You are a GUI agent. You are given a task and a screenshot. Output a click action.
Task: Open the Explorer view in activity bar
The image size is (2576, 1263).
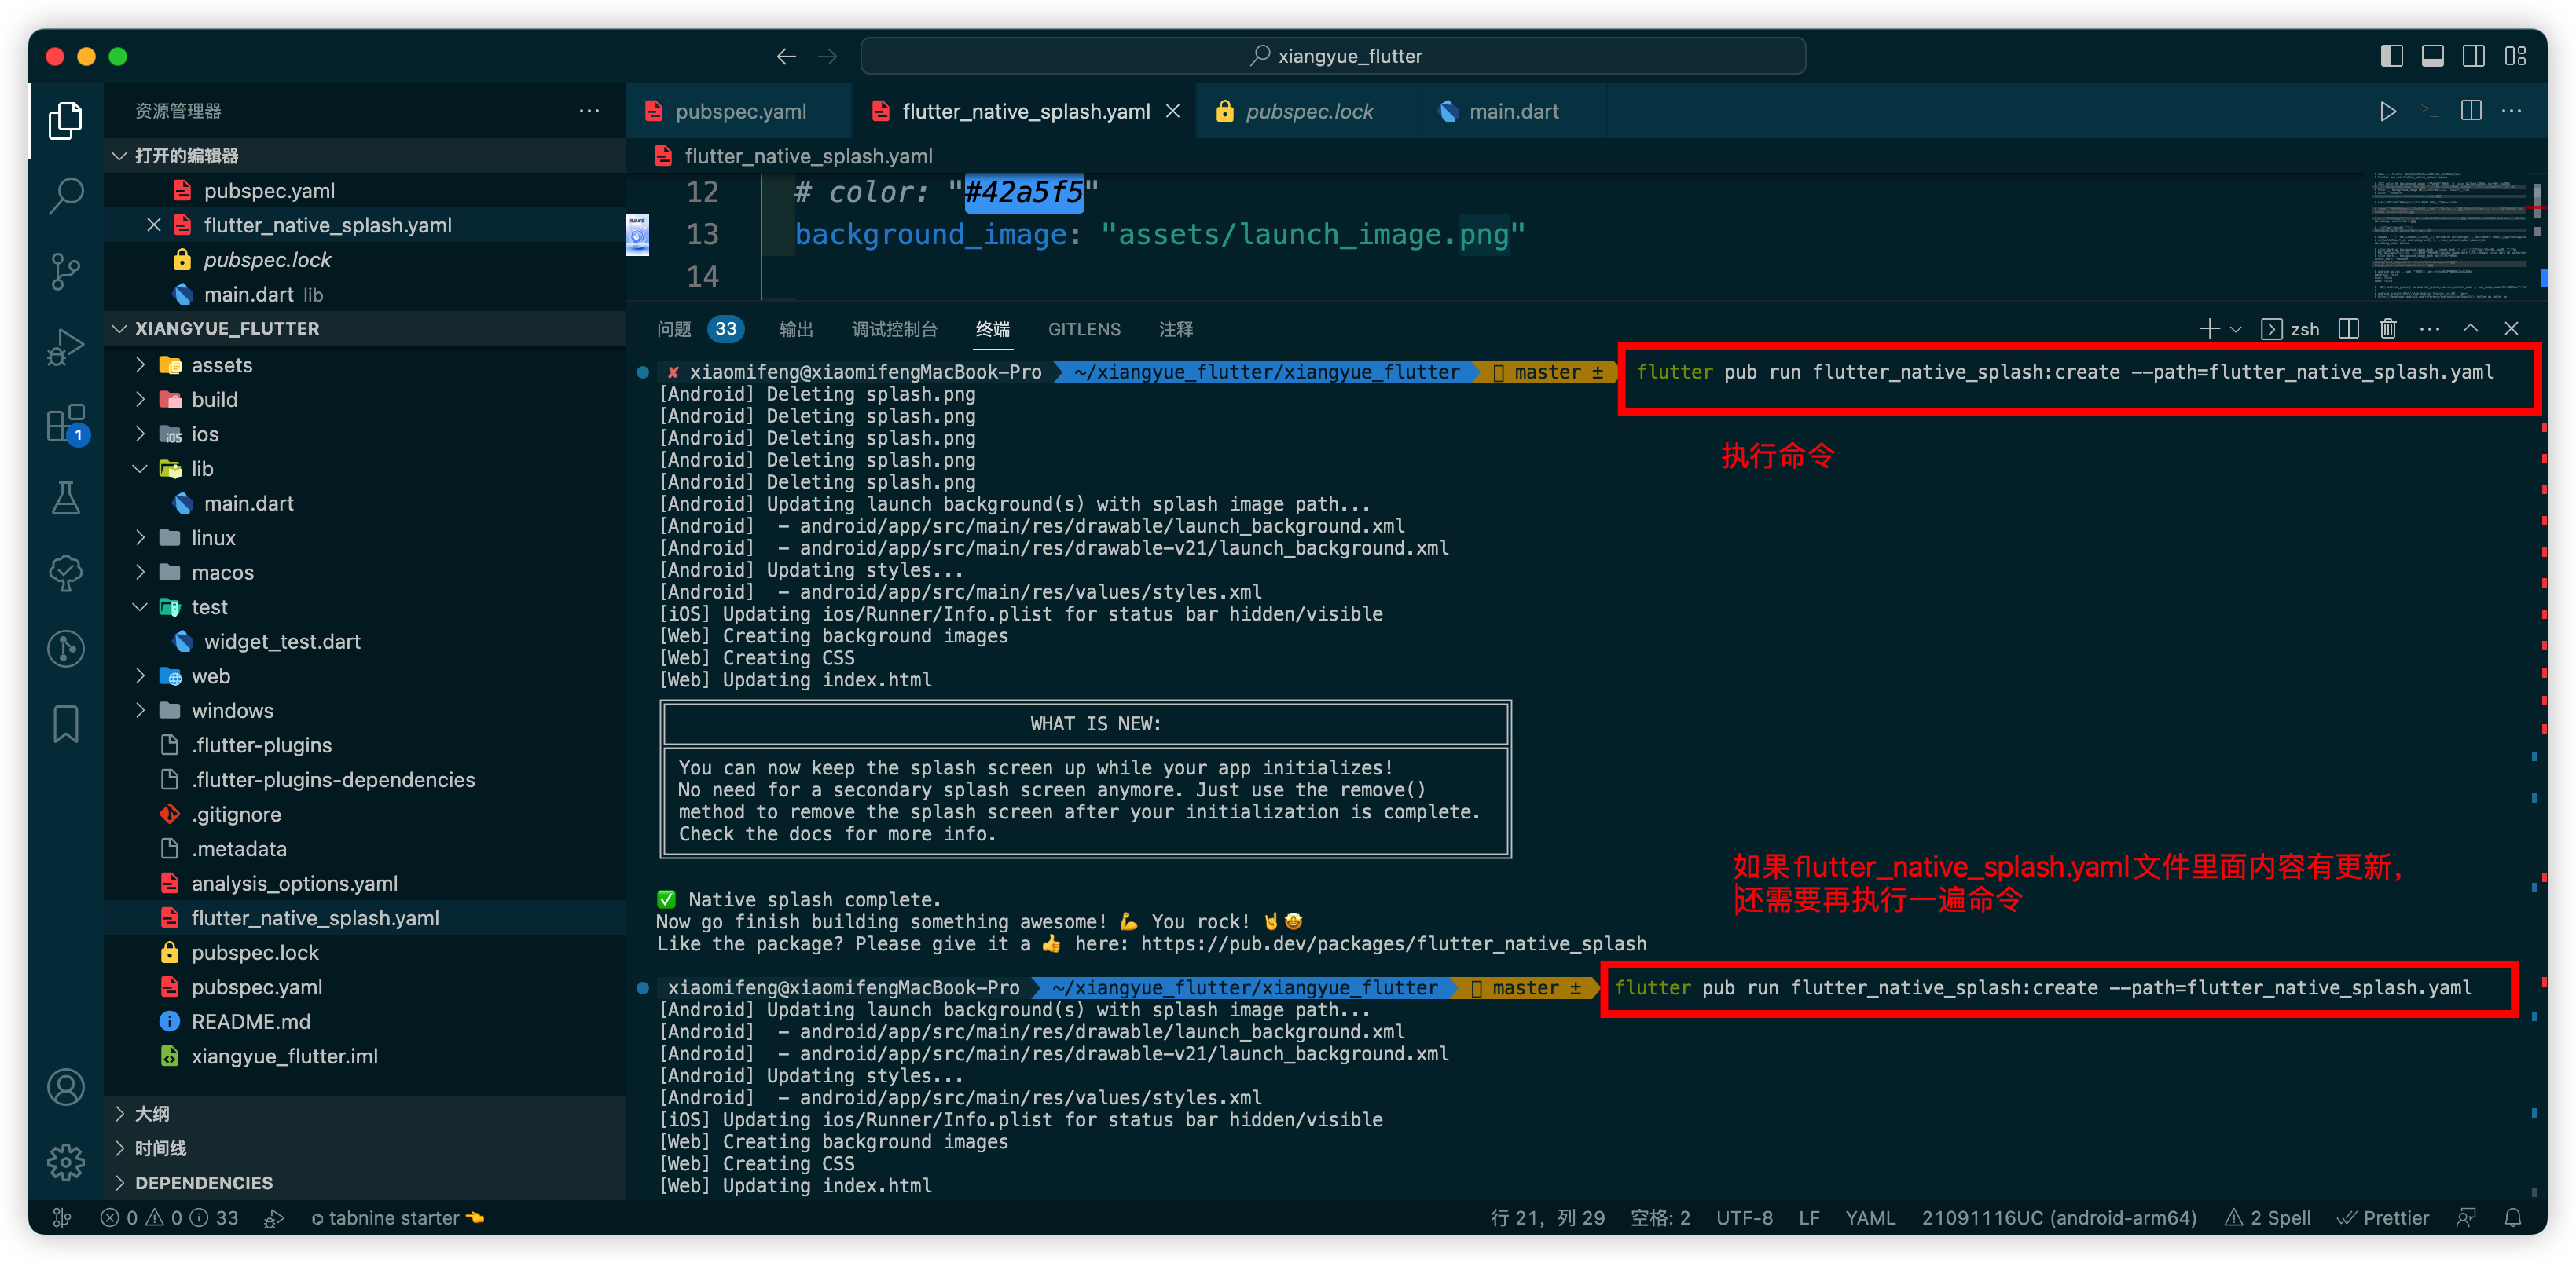click(66, 121)
